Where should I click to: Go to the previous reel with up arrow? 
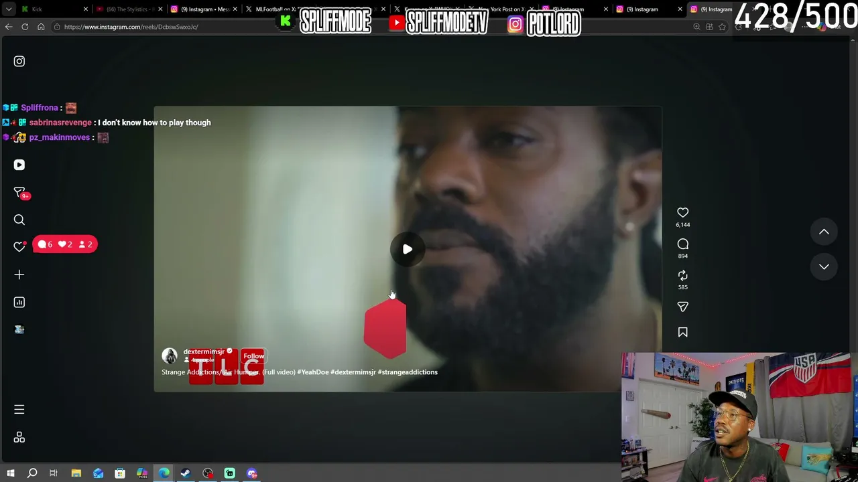824,232
